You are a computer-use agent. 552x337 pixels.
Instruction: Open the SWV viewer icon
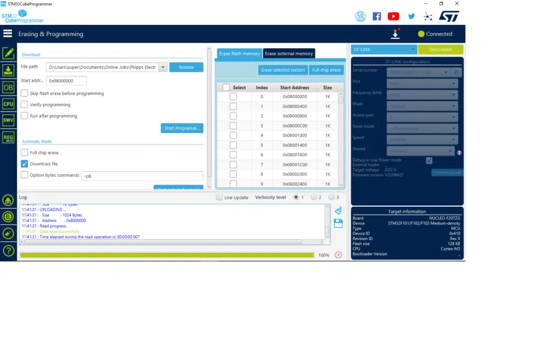tap(8, 120)
